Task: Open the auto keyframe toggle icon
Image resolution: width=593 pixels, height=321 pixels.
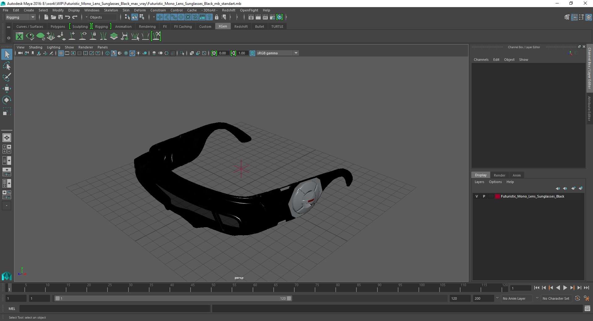Action: (x=578, y=298)
